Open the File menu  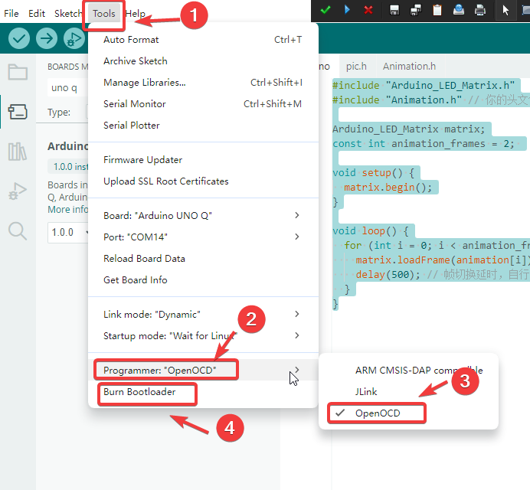11,14
